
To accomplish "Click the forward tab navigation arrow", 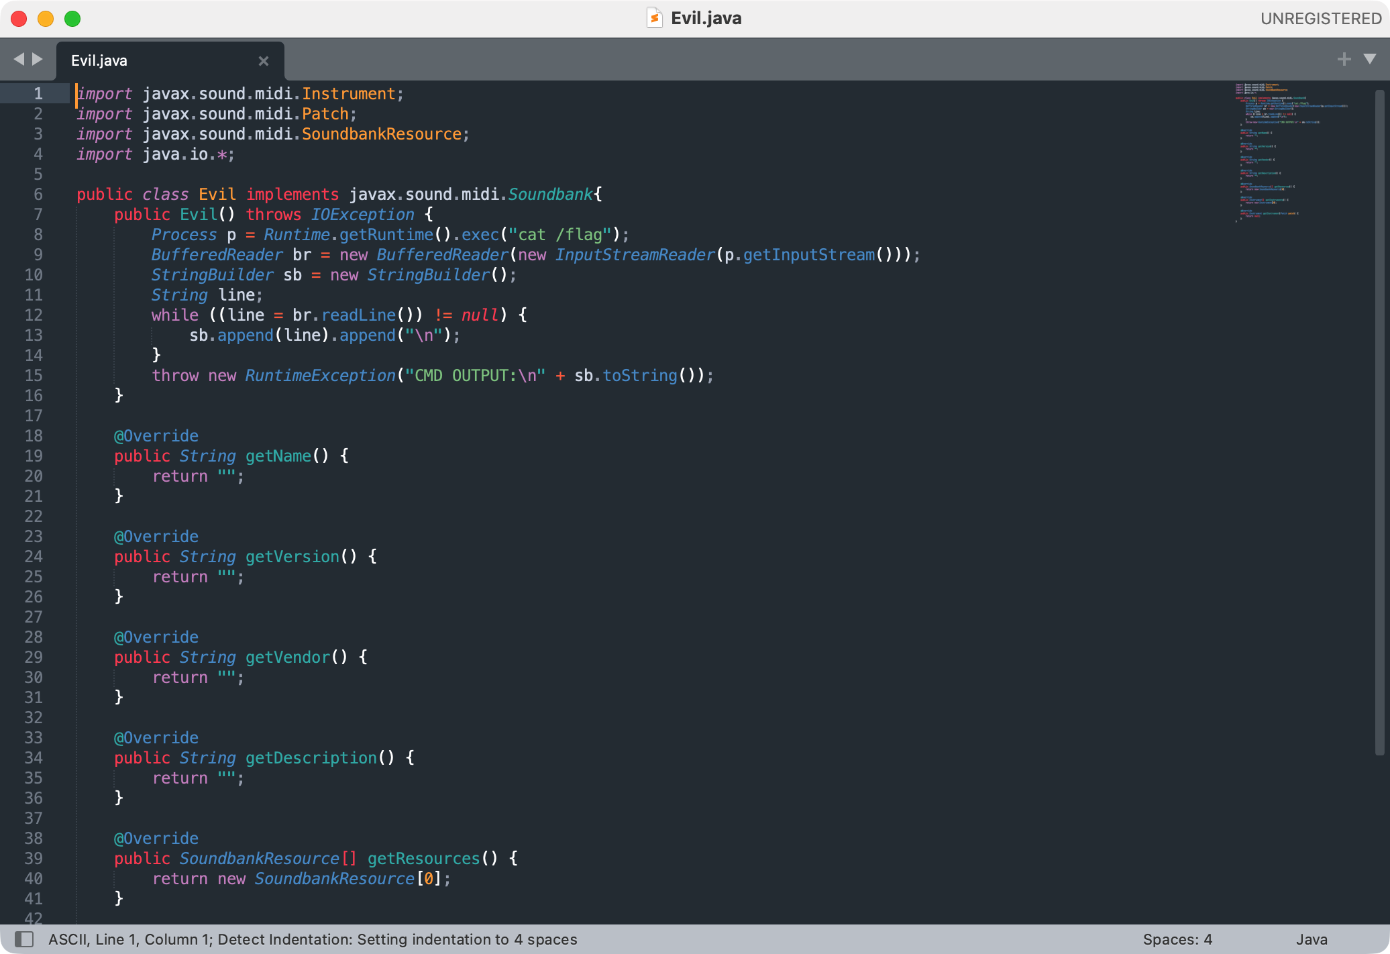I will pyautogui.click(x=38, y=59).
